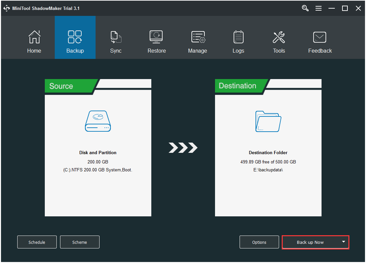Switch to the Sync label
The width and height of the screenshot is (366, 263).
coord(116,51)
